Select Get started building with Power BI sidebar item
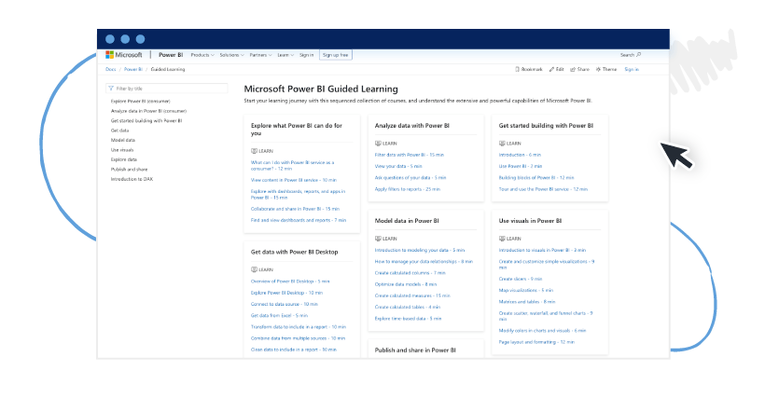 (146, 121)
